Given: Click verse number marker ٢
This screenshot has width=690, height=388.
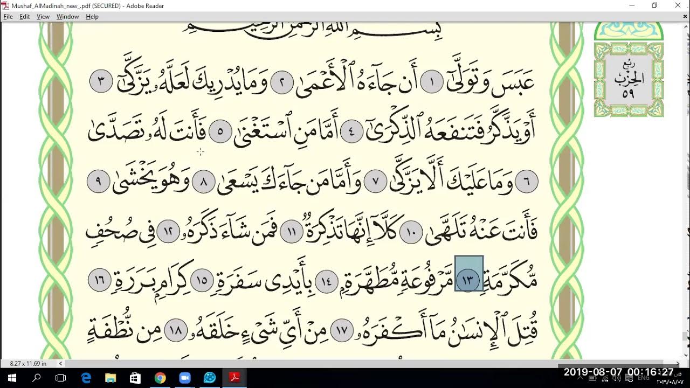Looking at the screenshot, I should 281,82.
